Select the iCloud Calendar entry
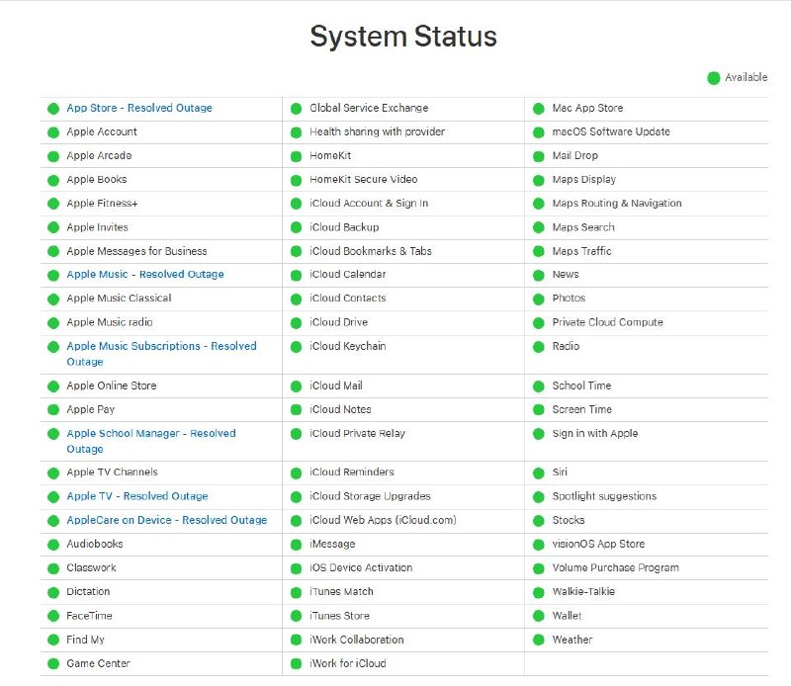The image size is (791, 686). [348, 275]
